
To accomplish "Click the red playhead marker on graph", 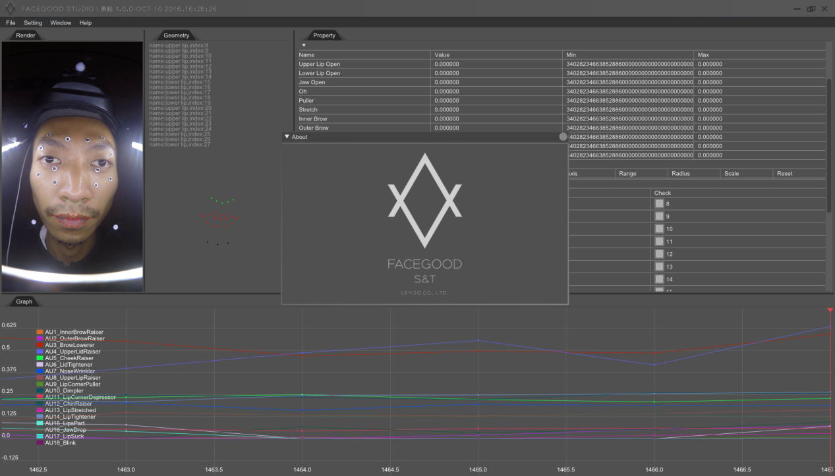I will (x=830, y=310).
